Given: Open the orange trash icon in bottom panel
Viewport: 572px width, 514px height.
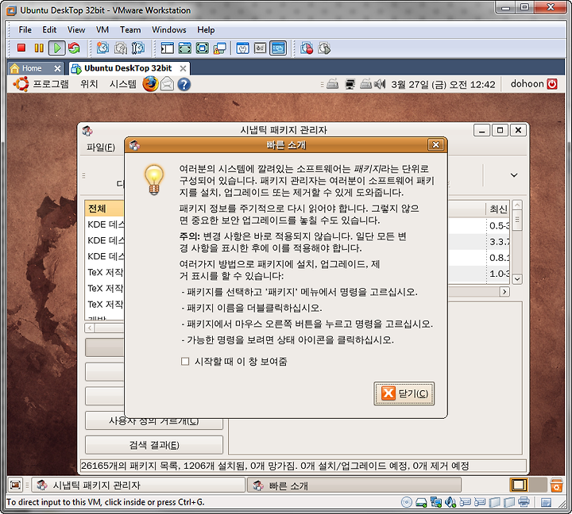Looking at the screenshot, I should 556,485.
